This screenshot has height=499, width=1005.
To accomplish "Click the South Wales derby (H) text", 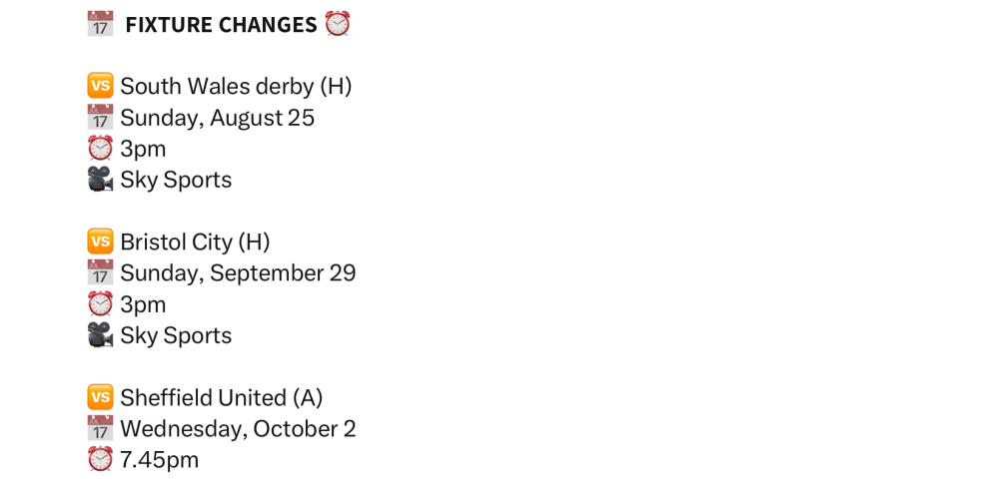I will point(236,87).
